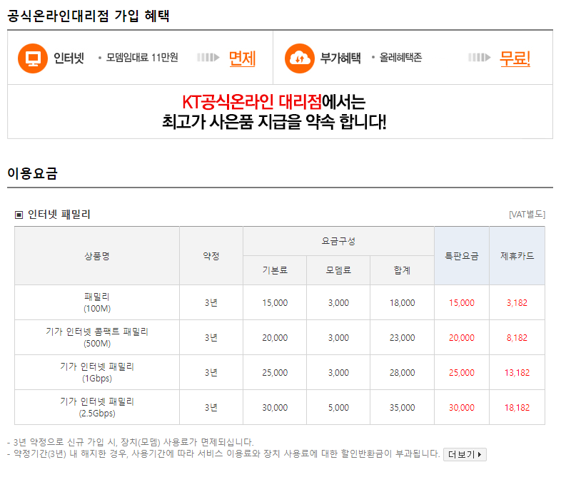Click the [VAT별도] note

pyautogui.click(x=527, y=215)
